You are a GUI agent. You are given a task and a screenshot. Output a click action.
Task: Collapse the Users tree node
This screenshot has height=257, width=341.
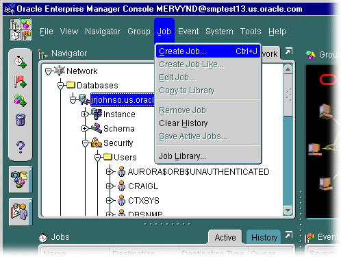97,158
